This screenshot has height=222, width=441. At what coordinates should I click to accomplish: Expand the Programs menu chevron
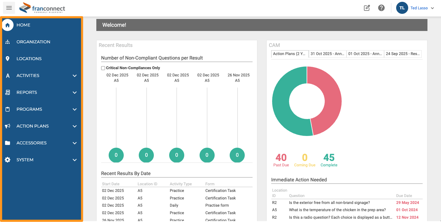[x=75, y=109]
